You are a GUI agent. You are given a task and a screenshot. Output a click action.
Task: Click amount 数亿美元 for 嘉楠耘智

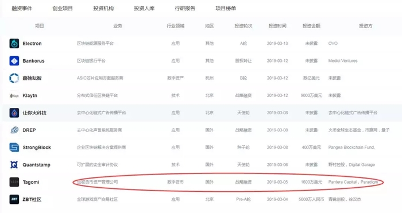click(x=311, y=78)
